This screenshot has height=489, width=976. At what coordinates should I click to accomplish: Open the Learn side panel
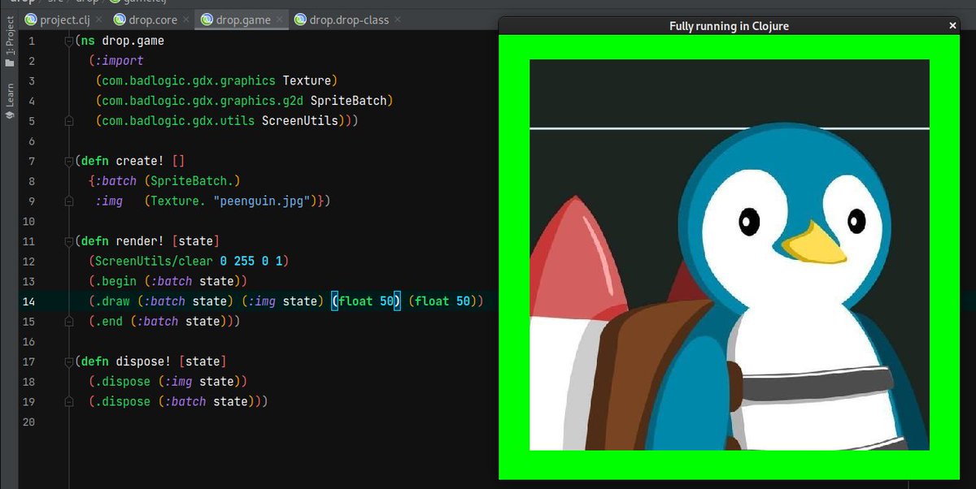click(x=10, y=101)
